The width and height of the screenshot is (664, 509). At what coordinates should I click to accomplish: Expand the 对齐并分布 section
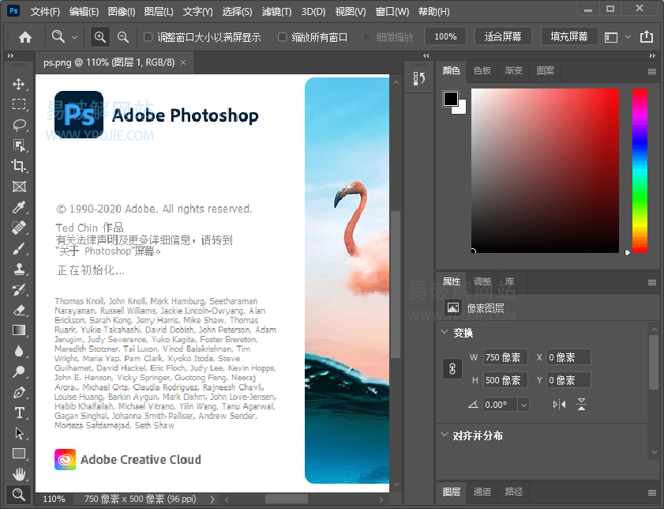pyautogui.click(x=445, y=435)
